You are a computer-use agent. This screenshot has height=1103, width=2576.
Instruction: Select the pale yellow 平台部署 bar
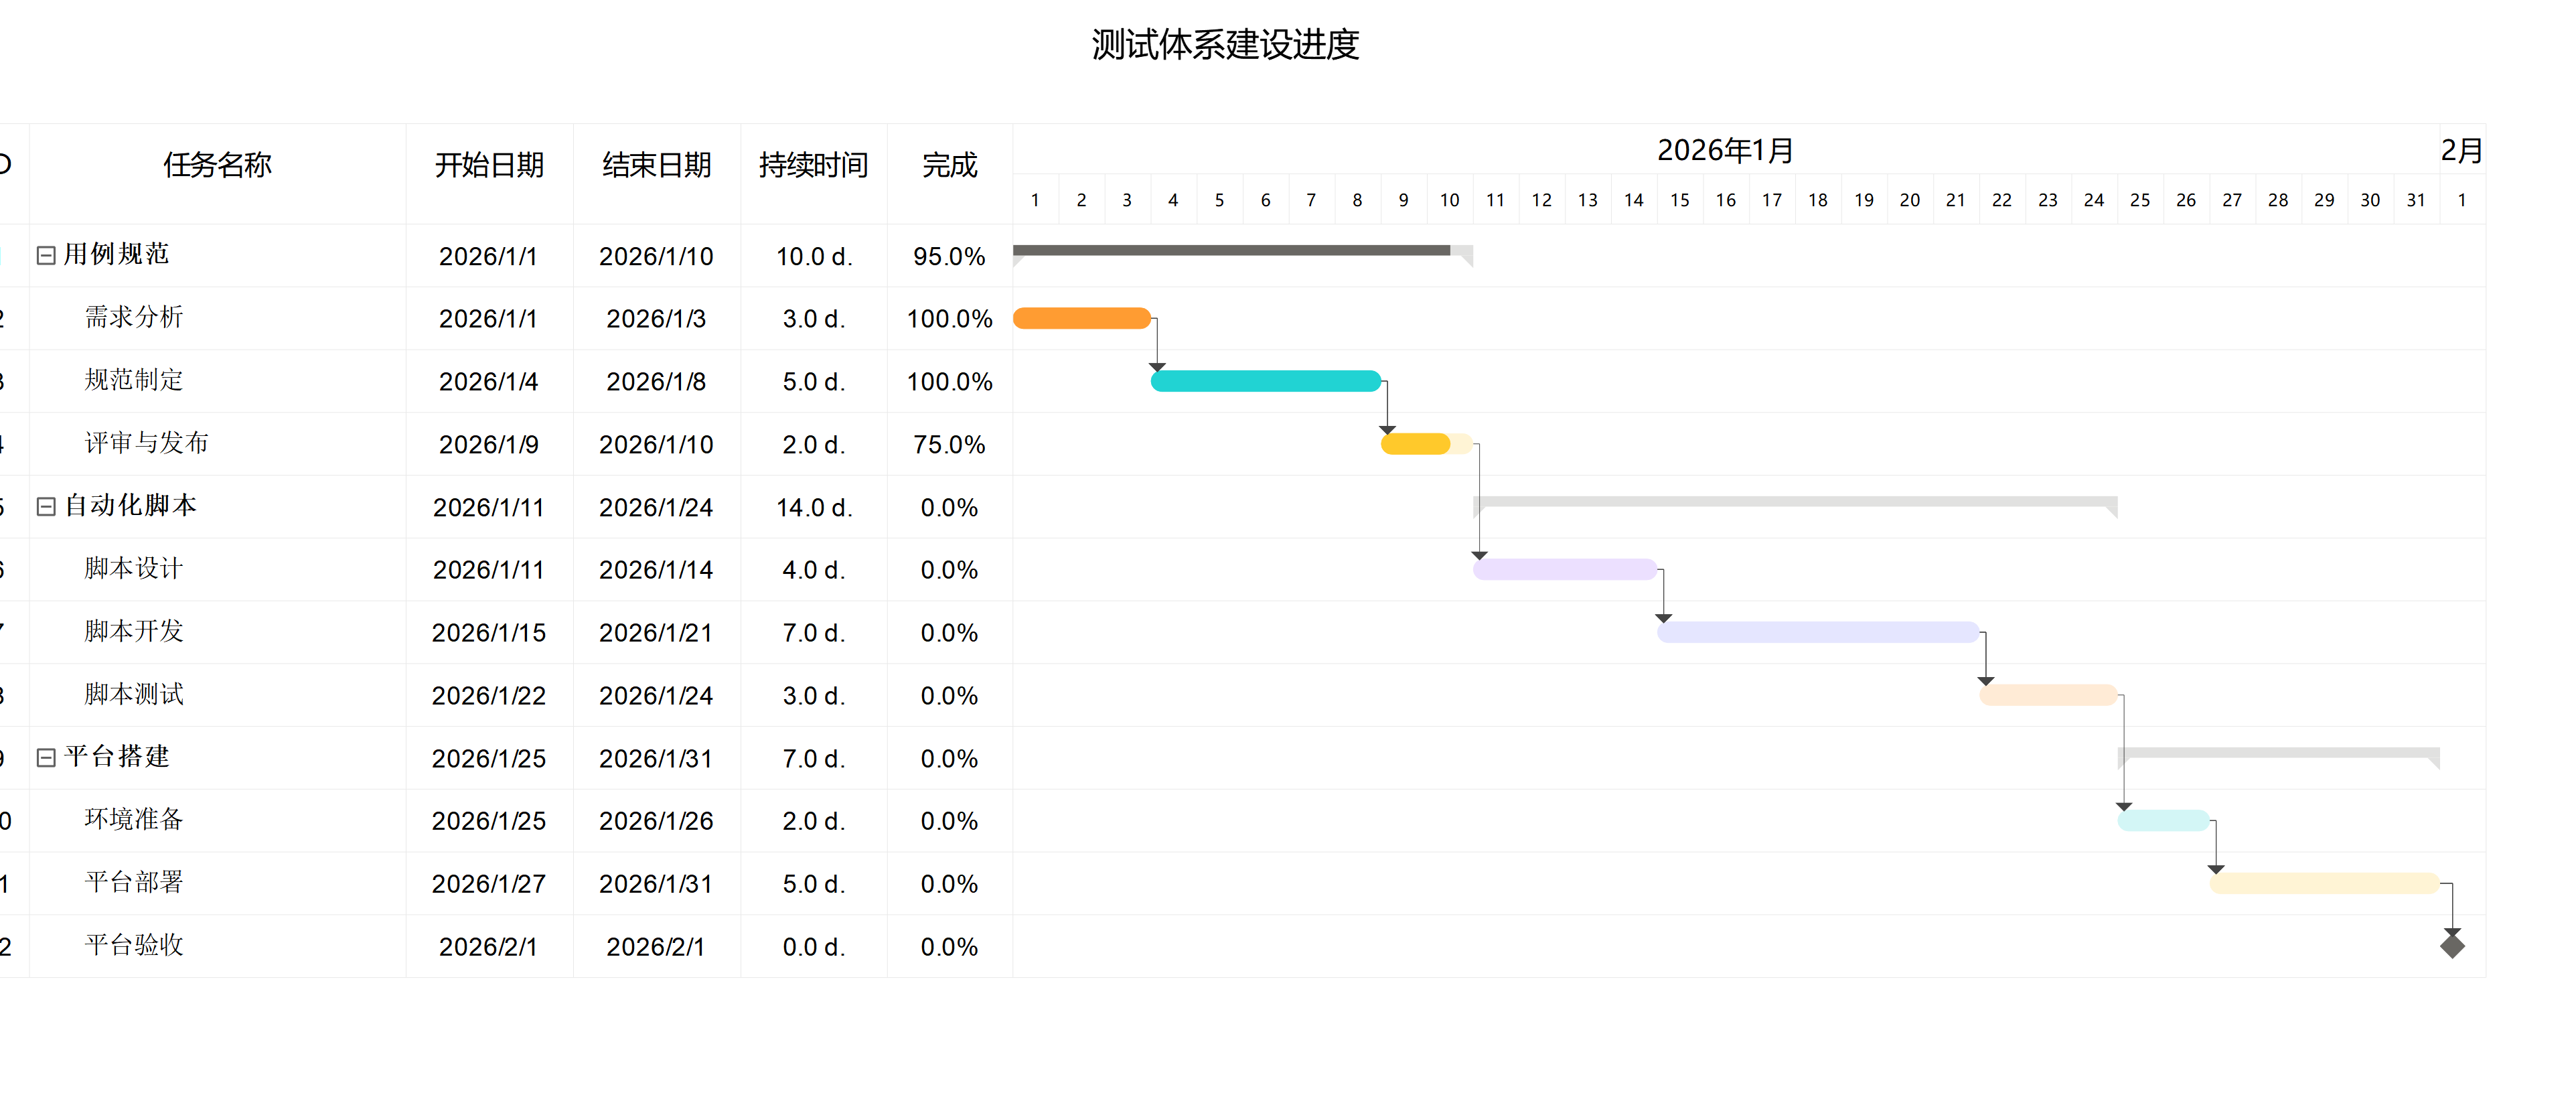[2323, 883]
